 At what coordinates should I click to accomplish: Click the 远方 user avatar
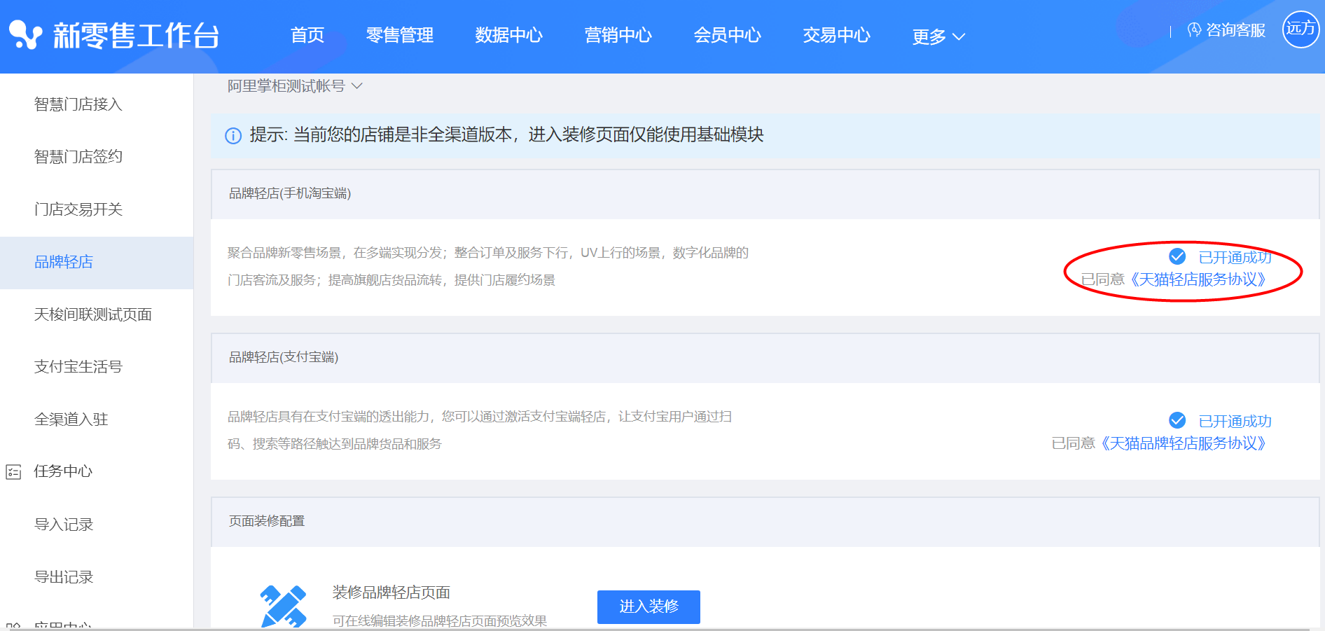tap(1300, 29)
